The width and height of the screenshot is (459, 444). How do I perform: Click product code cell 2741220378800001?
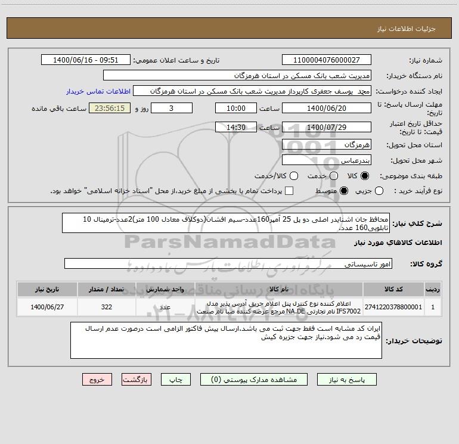click(x=393, y=307)
